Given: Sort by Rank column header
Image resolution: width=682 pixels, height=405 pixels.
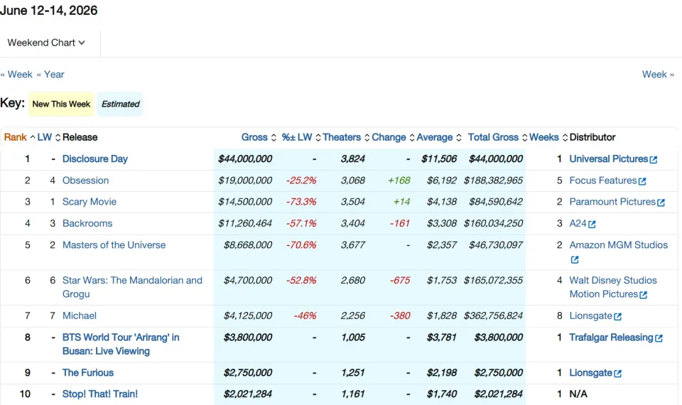Looking at the screenshot, I should click(19, 137).
